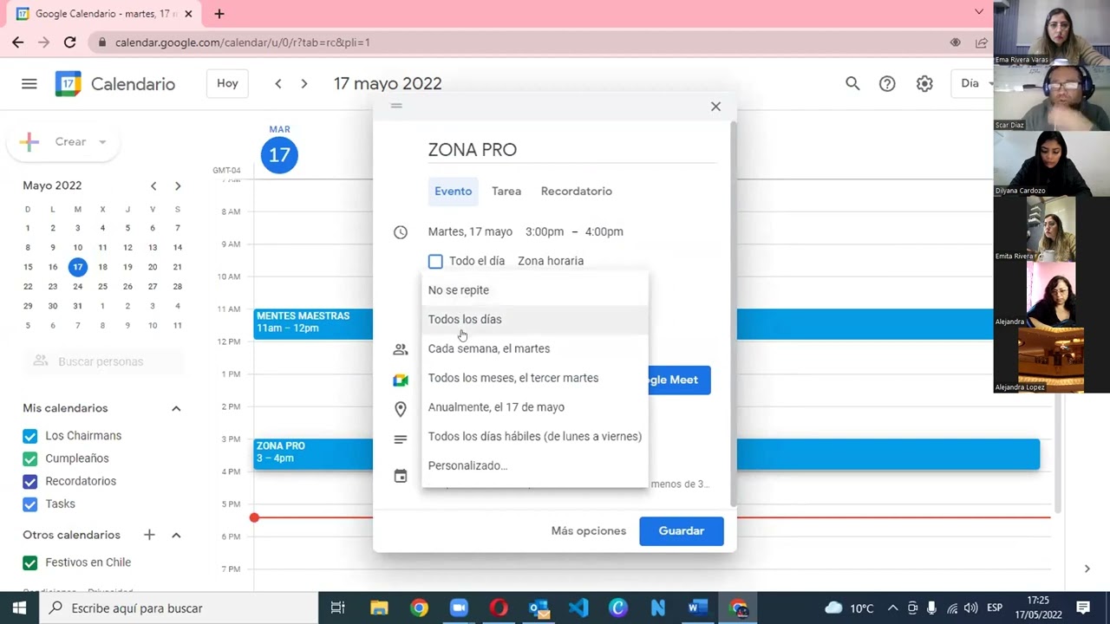Select Todos los meses, el tercer martes

(x=535, y=378)
